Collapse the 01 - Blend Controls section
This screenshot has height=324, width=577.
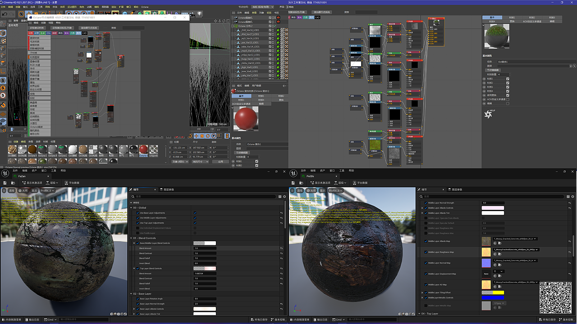click(131, 238)
